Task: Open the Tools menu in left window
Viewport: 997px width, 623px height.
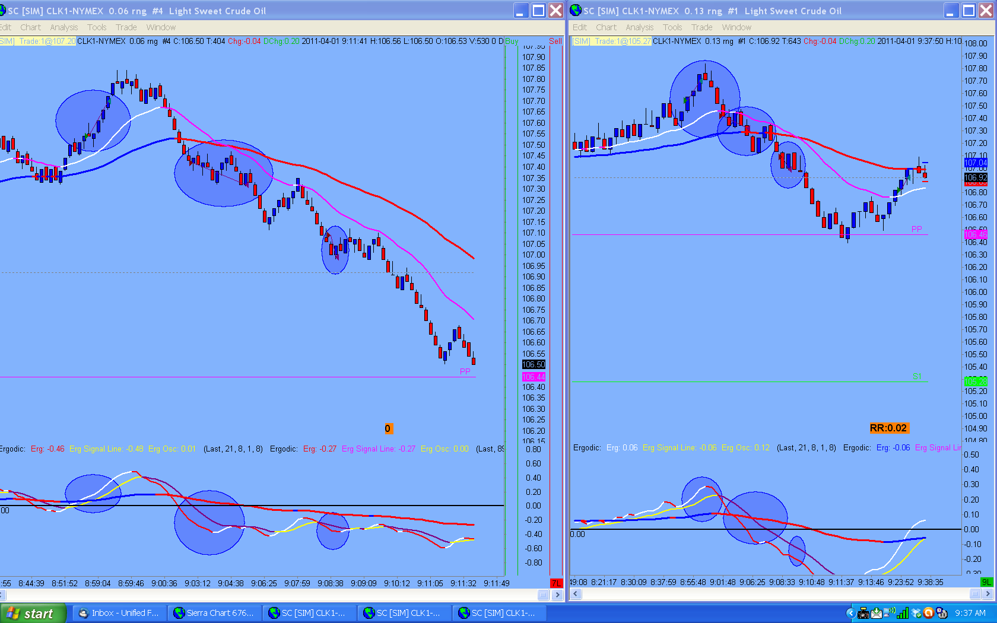Action: click(97, 27)
